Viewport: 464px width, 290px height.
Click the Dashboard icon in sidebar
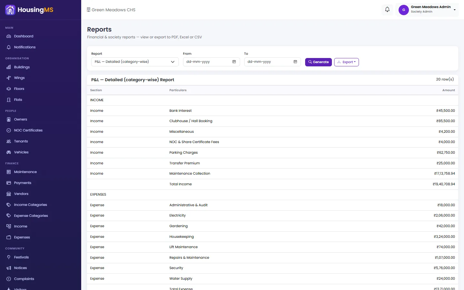pyautogui.click(x=9, y=36)
